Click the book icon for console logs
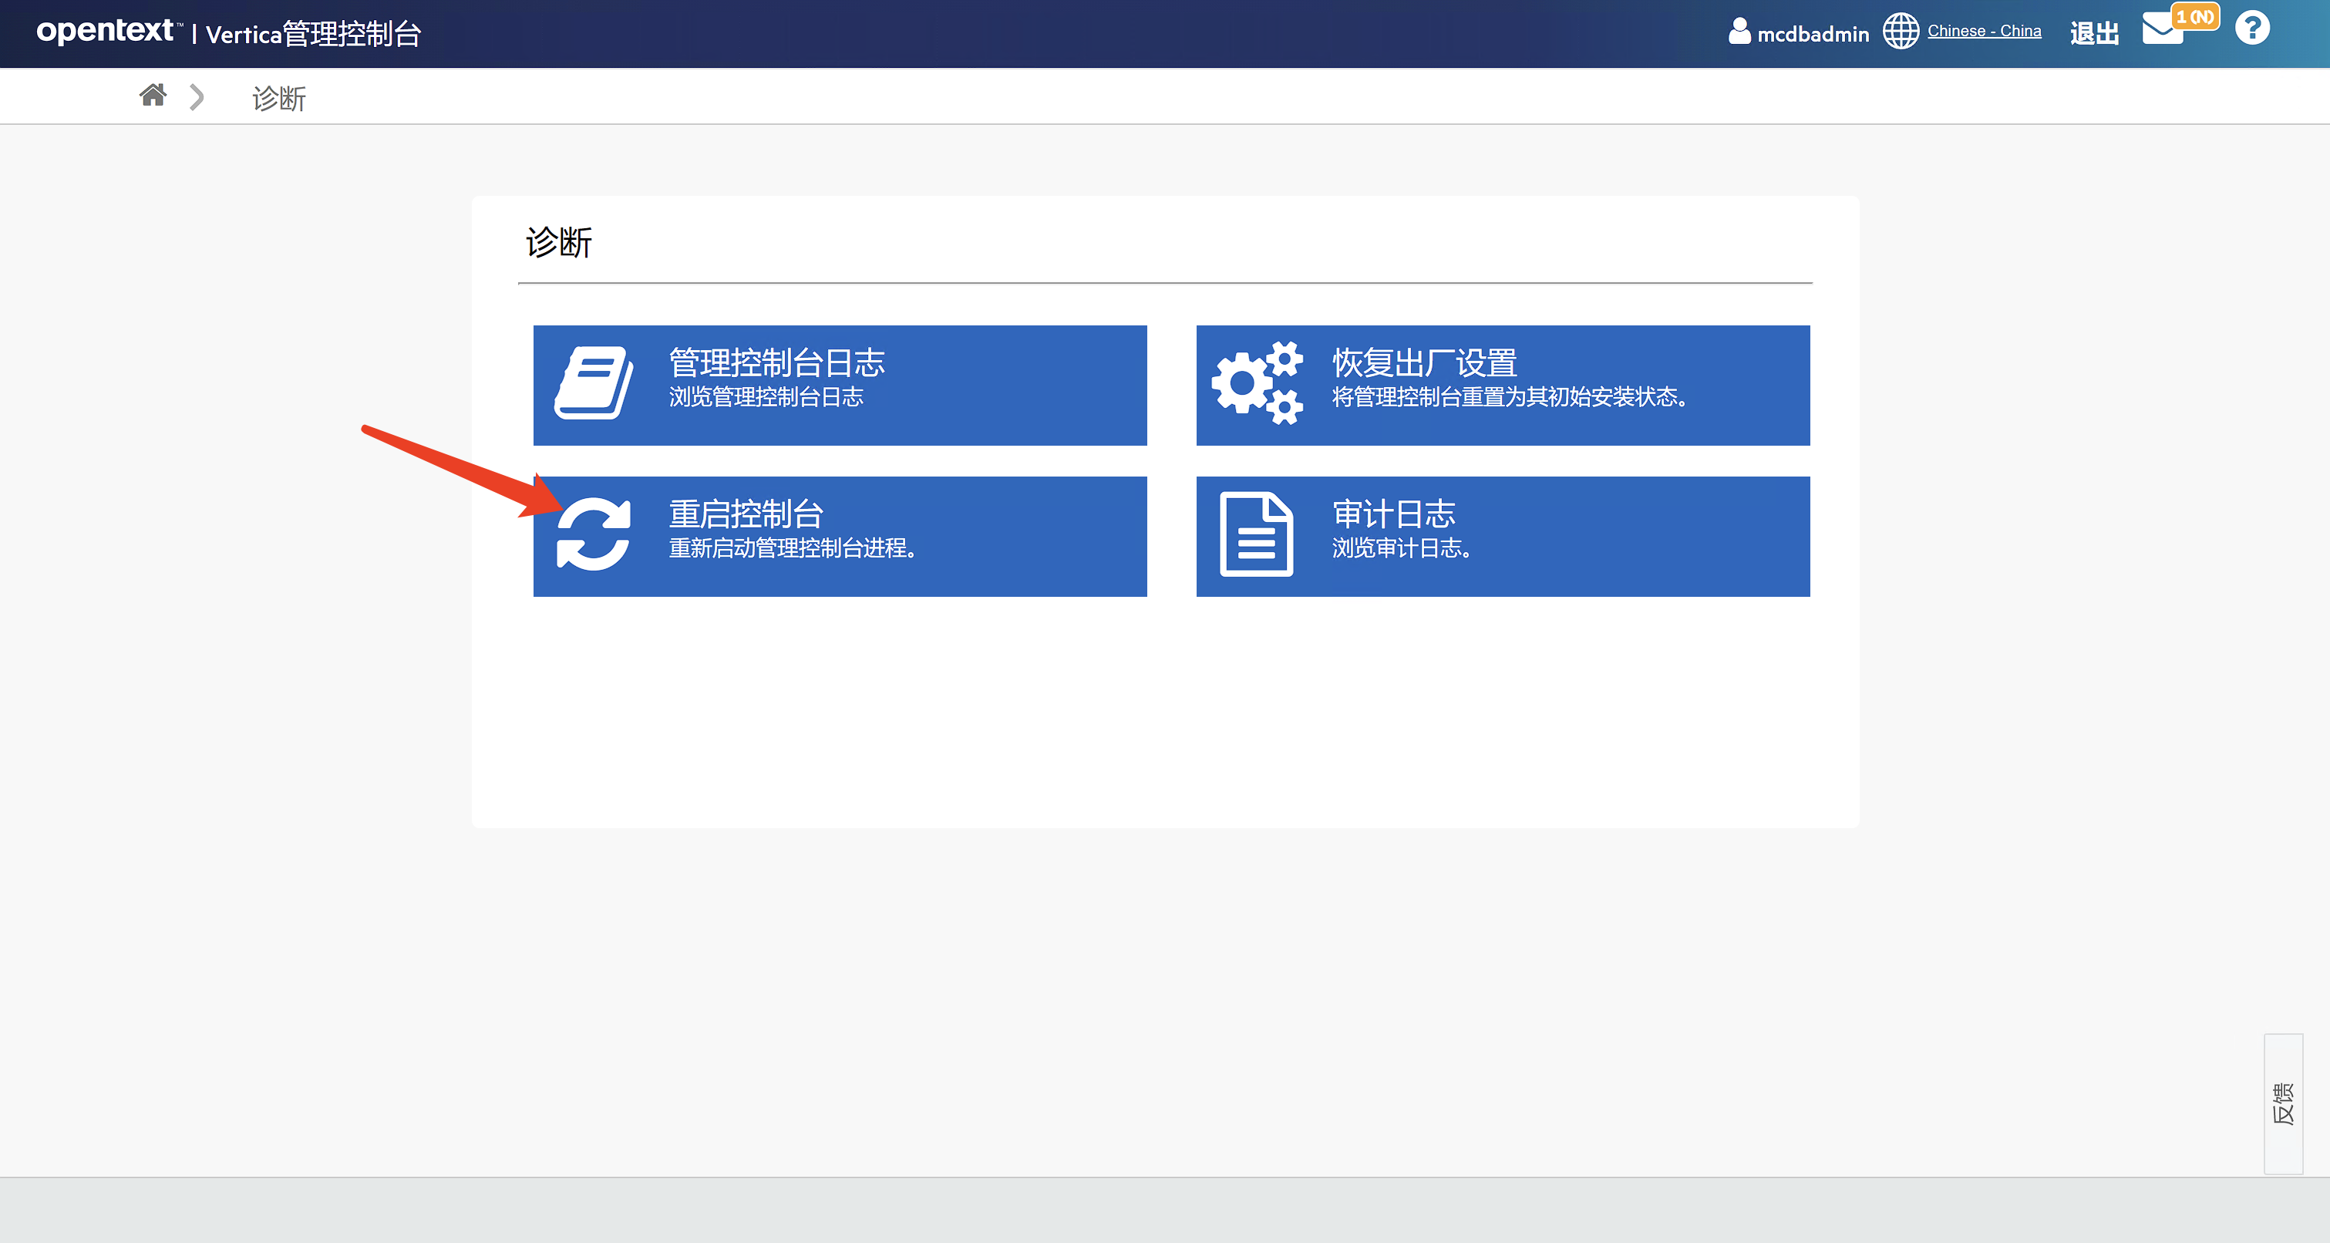Viewport: 2330px width, 1243px height. (x=594, y=383)
